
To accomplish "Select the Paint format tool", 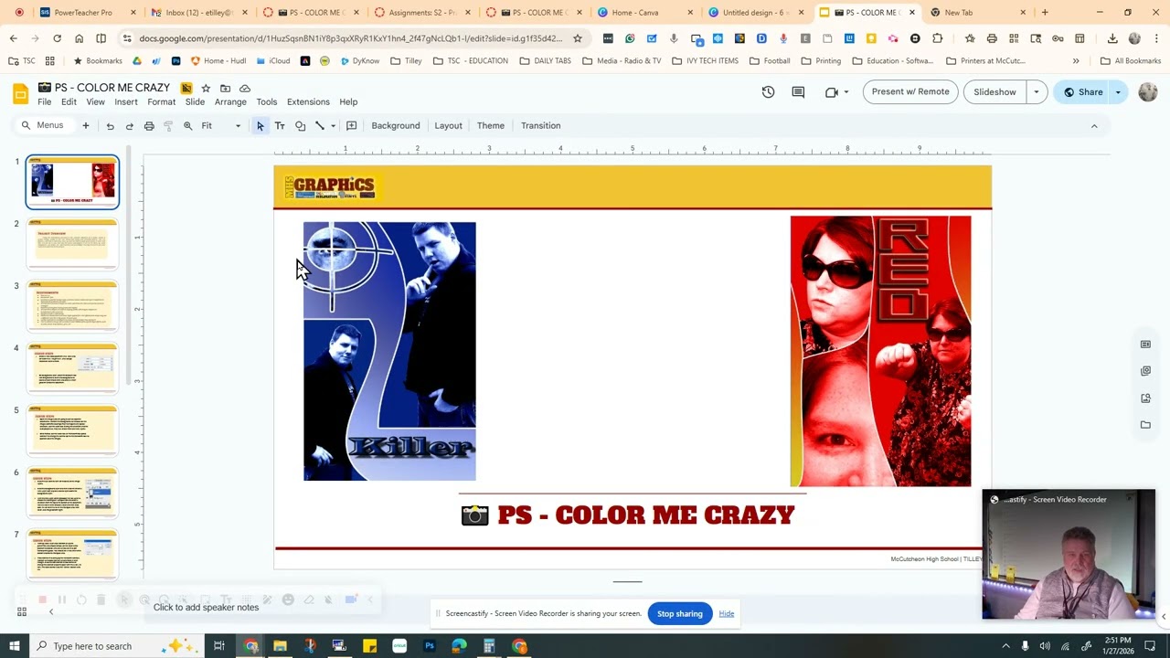I will pyautogui.click(x=168, y=126).
